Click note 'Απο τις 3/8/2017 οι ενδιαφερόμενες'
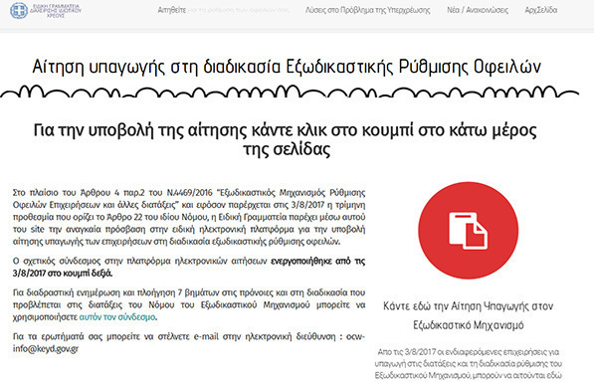 (469, 364)
